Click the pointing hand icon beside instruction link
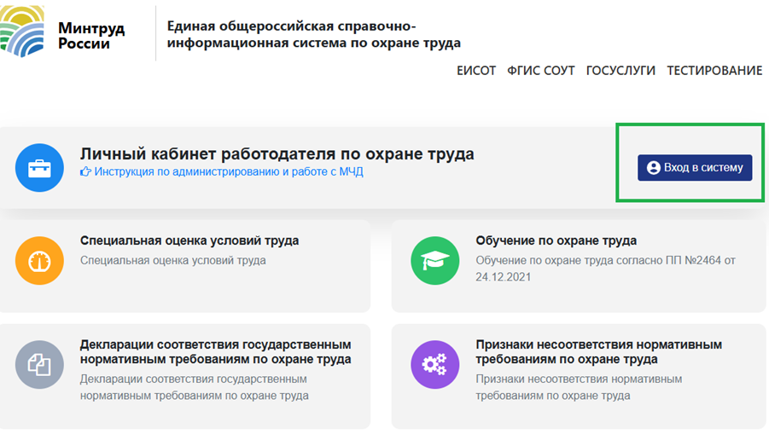The image size is (769, 434). (85, 172)
